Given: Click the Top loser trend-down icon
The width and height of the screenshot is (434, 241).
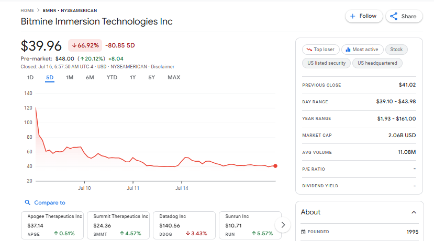Looking at the screenshot, I should click(309, 50).
